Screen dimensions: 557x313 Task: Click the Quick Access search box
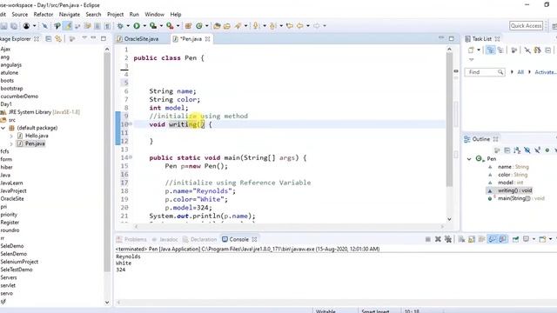(526, 25)
